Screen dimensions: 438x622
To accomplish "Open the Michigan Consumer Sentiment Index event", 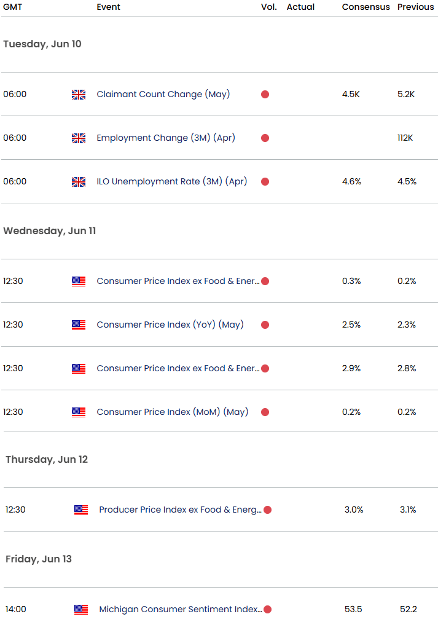I will coord(180,610).
